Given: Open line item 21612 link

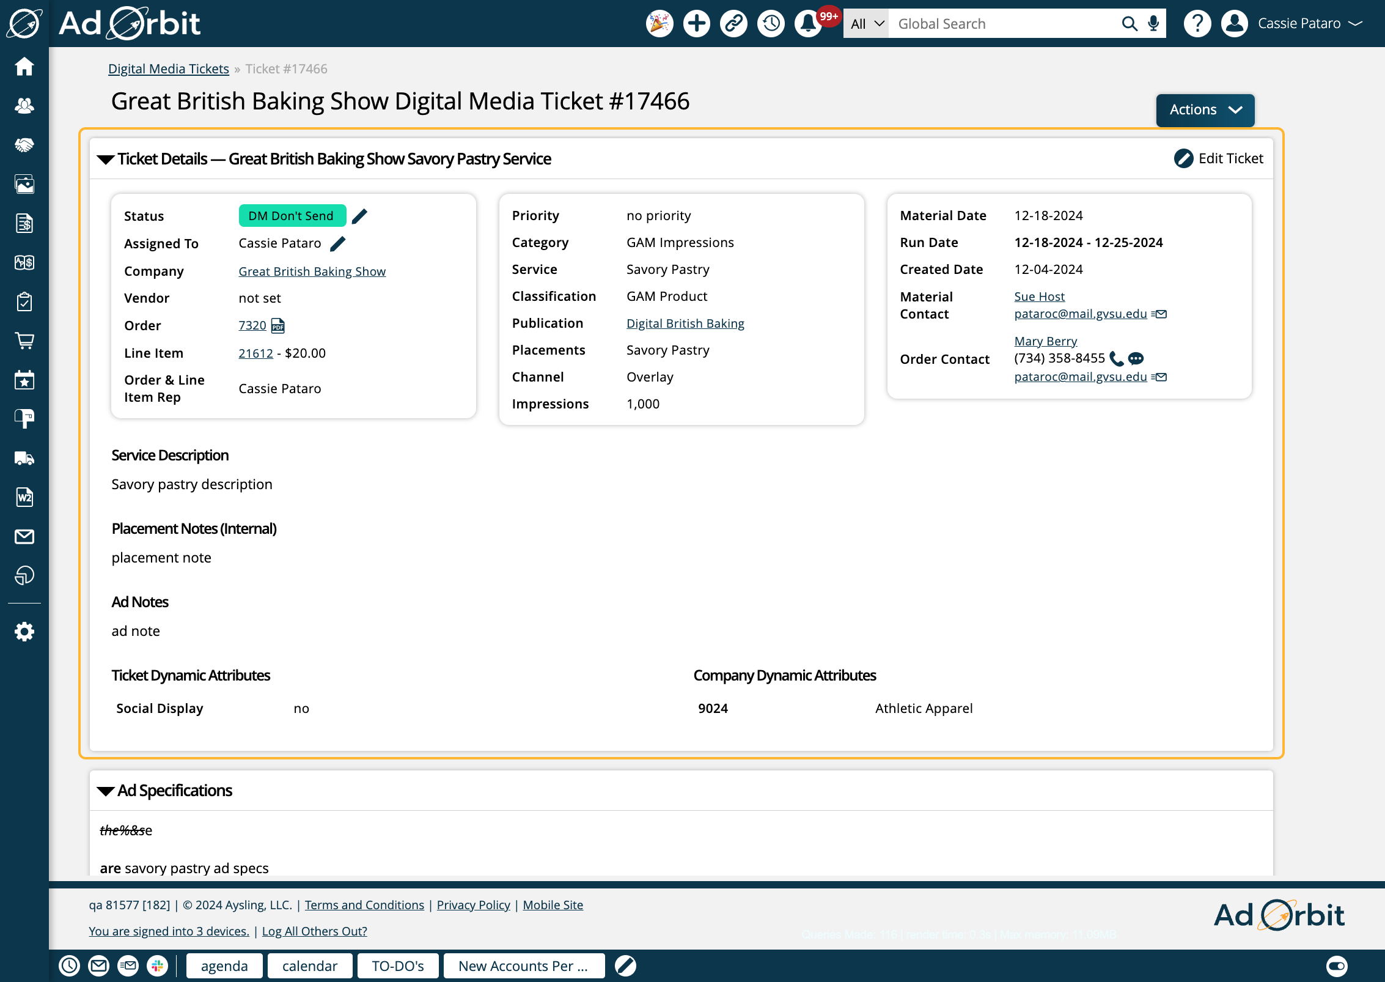Looking at the screenshot, I should pos(255,353).
